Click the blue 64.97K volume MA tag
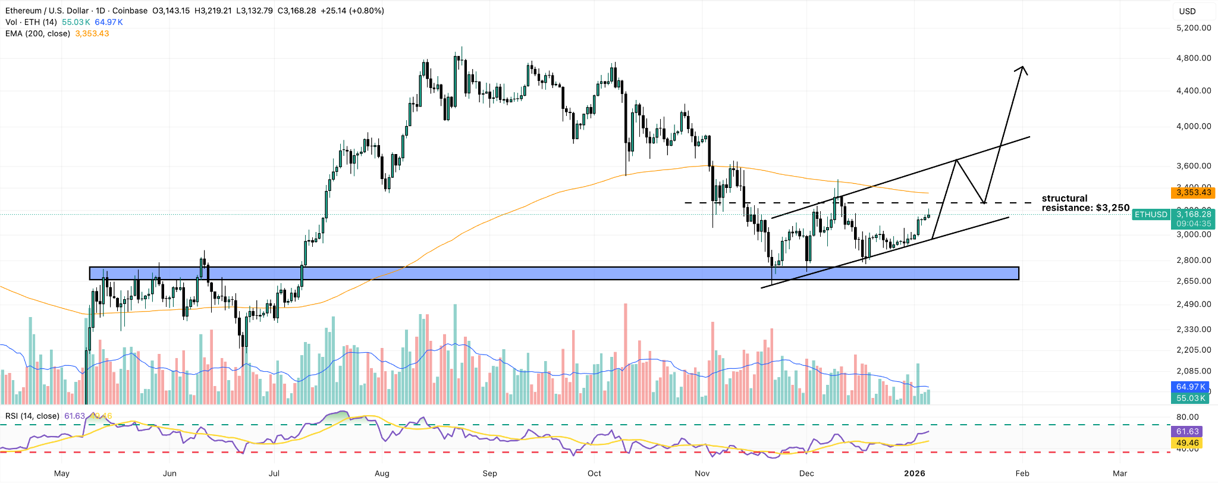The image size is (1218, 483). (x=1189, y=387)
